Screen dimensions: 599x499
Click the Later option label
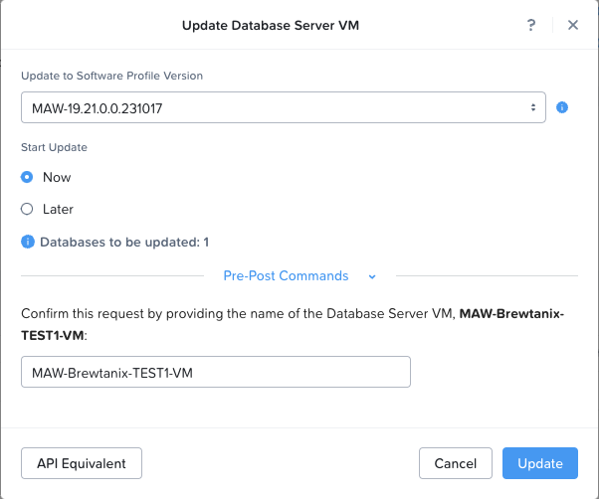[x=58, y=209]
